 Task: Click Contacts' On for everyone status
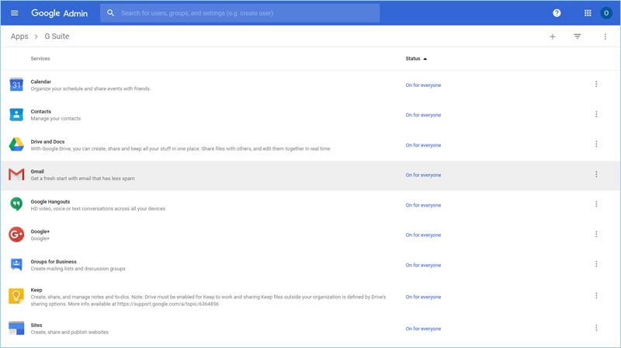tap(423, 115)
